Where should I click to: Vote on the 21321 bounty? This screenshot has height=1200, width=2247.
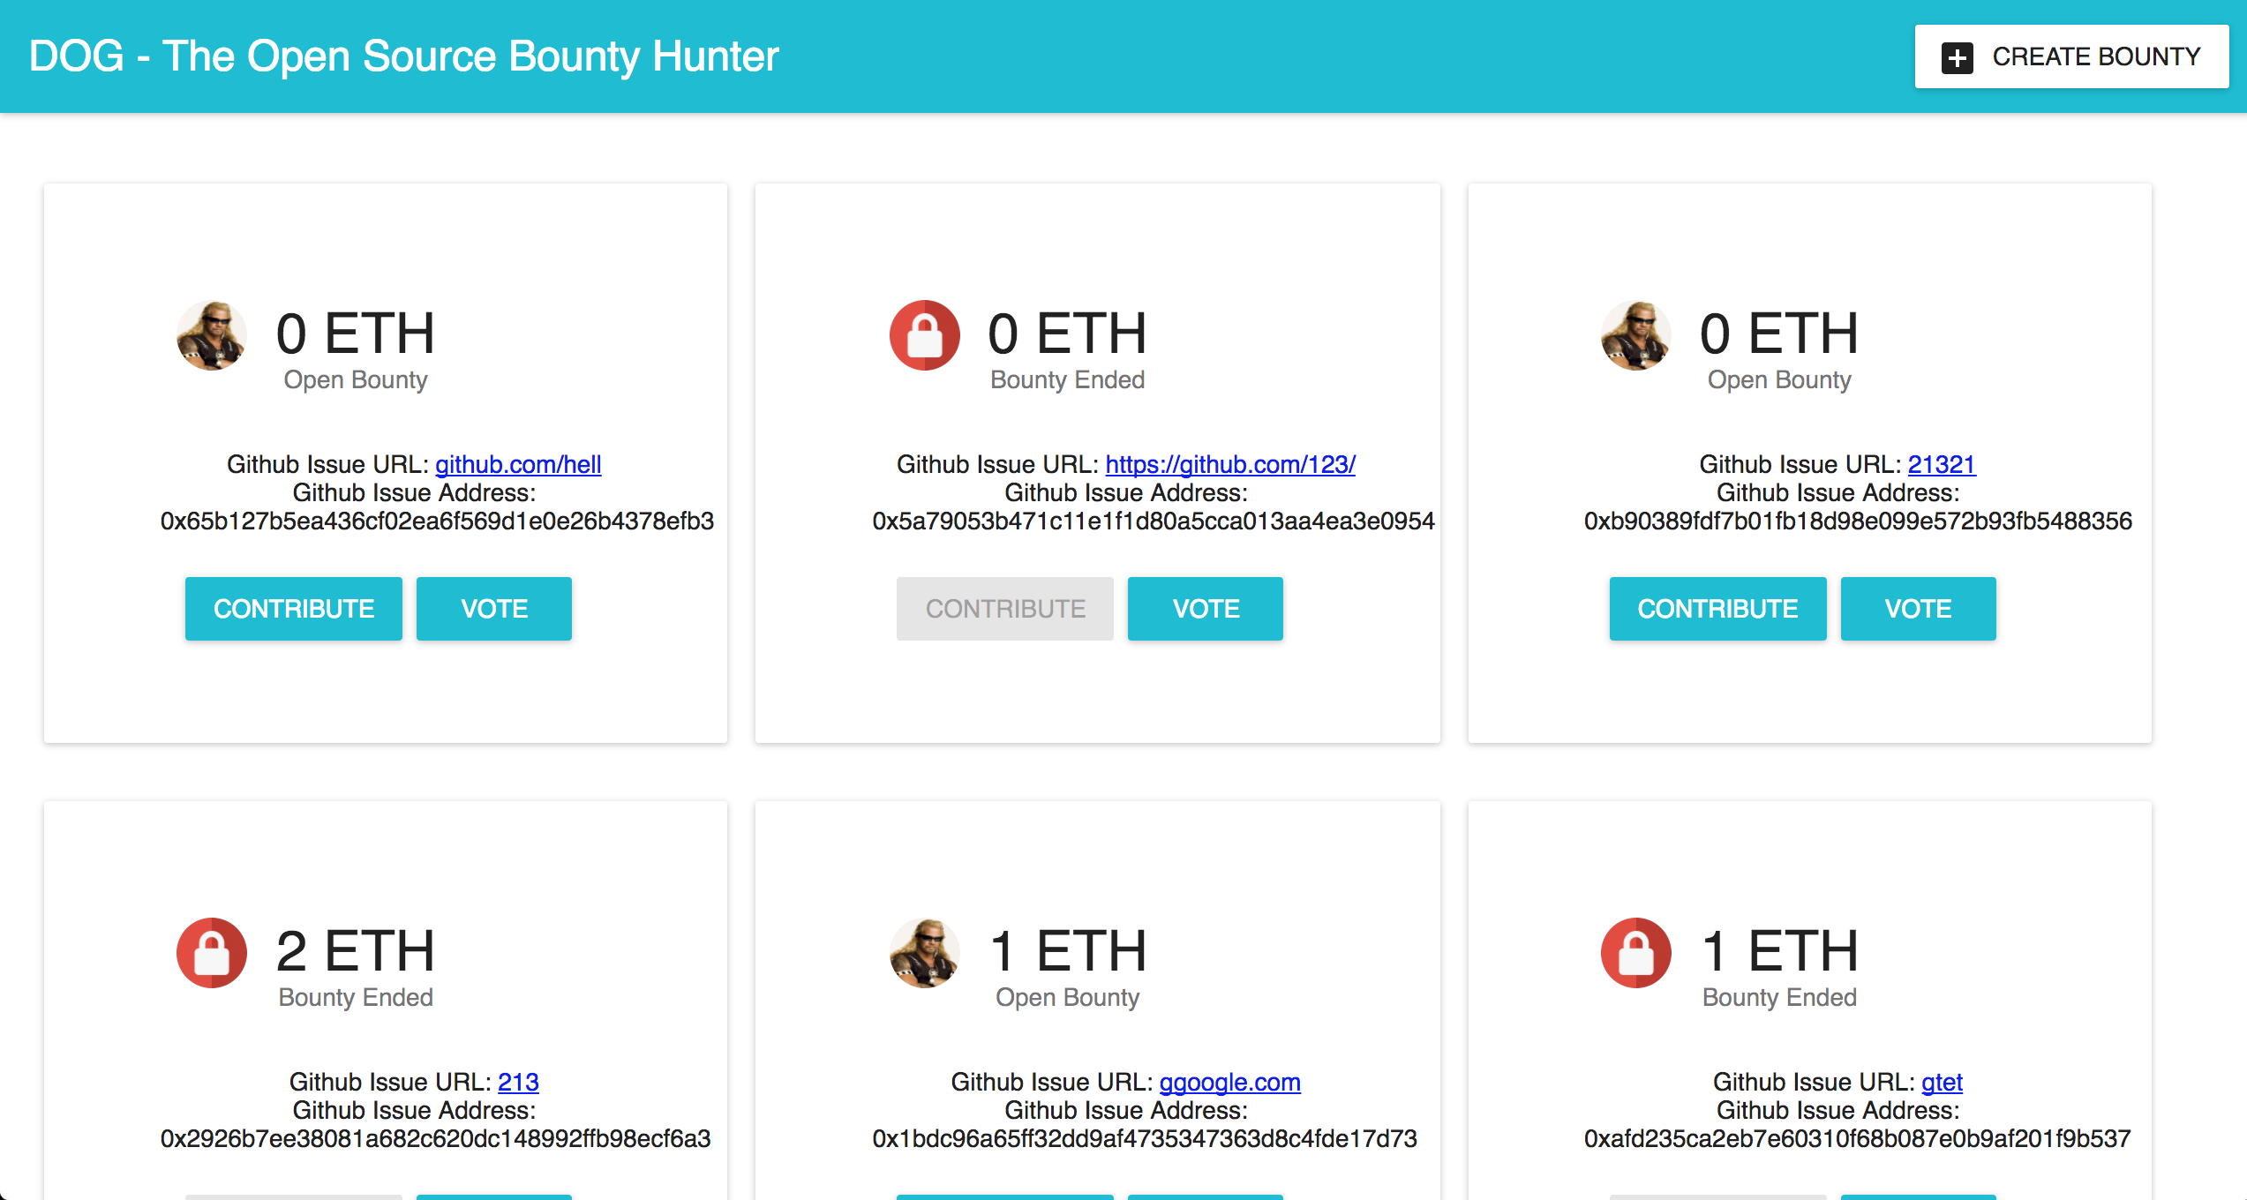pos(1918,609)
